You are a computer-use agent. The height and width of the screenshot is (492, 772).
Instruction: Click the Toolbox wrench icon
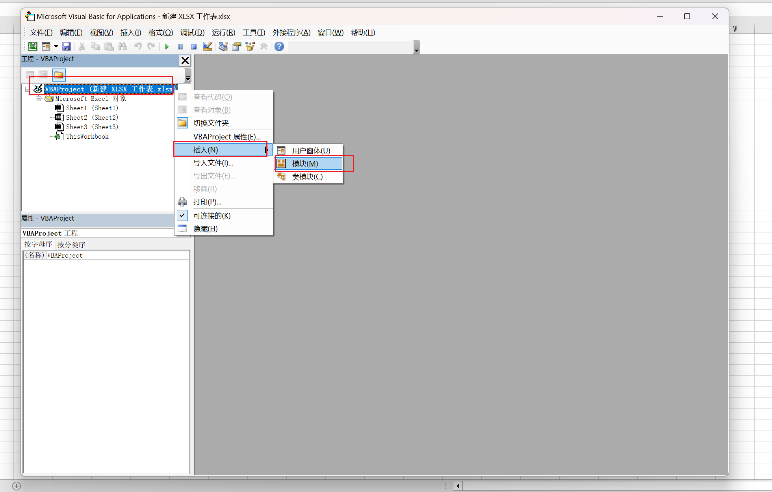[264, 46]
